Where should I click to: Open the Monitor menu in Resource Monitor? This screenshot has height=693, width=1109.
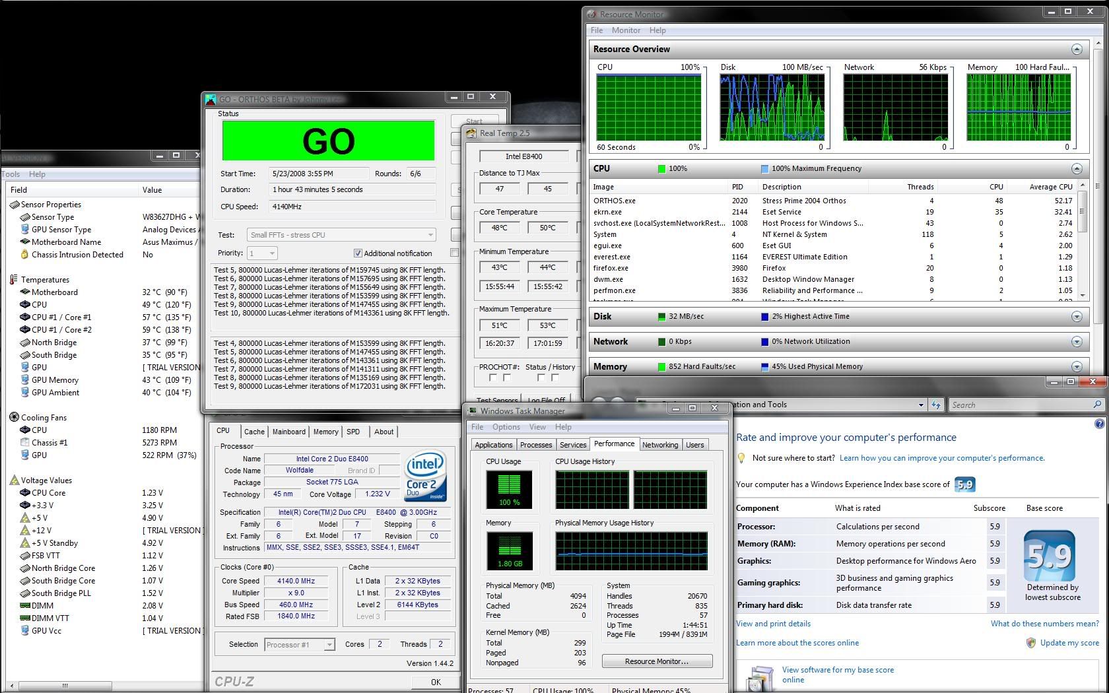click(x=626, y=30)
